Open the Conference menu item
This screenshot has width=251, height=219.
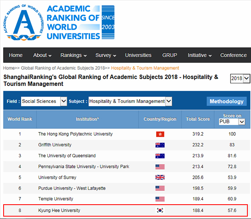233,55
